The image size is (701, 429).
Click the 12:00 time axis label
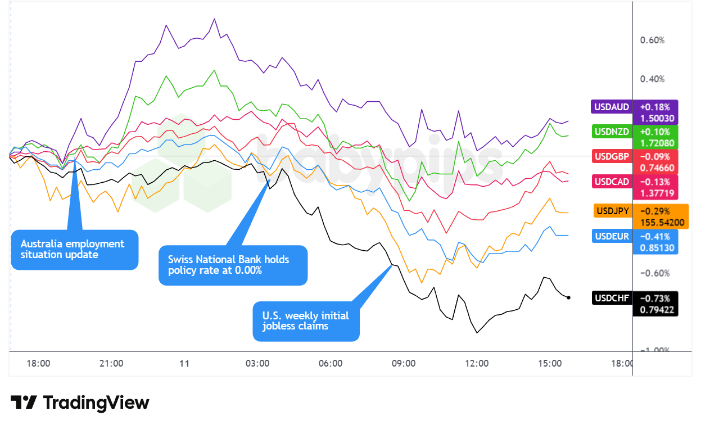click(x=477, y=363)
